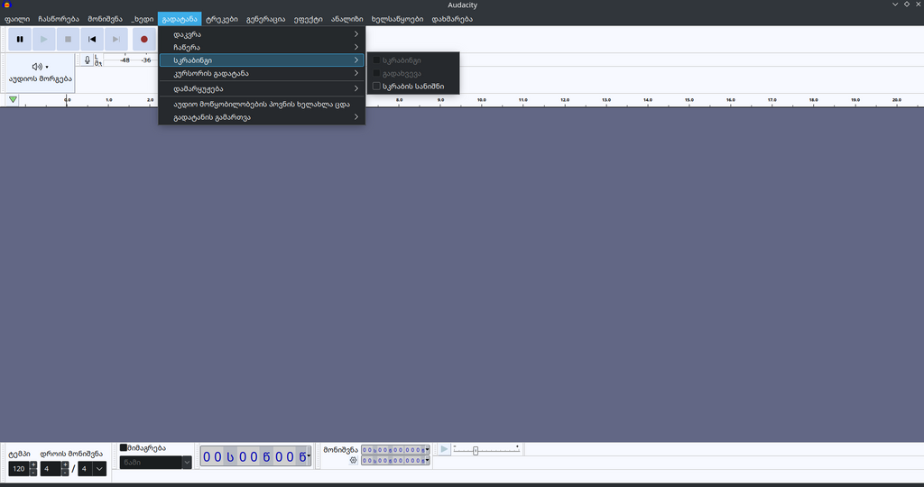Click the lower selection end time field
Image resolution: width=924 pixels, height=487 pixels.
(x=393, y=461)
